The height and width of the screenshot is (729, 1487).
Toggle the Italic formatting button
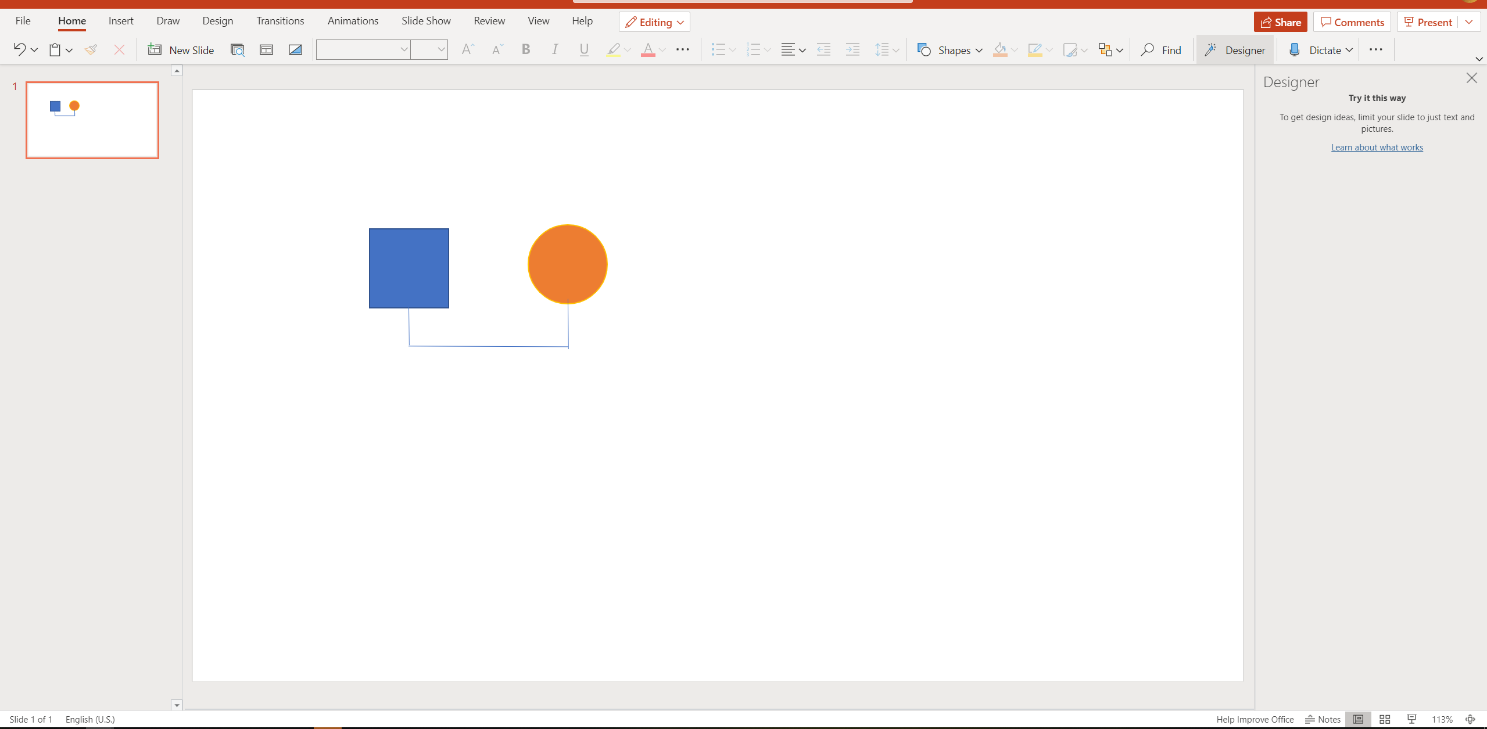(554, 49)
